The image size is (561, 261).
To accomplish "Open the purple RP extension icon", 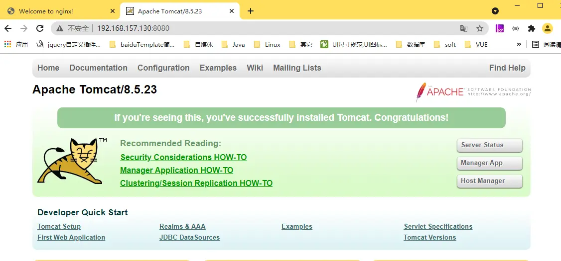I will coord(499,28).
